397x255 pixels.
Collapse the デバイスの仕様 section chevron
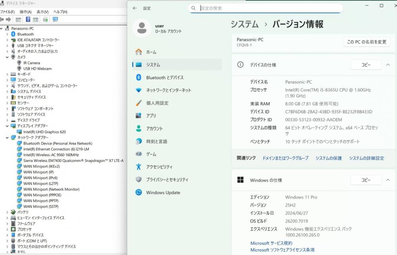[x=388, y=65]
